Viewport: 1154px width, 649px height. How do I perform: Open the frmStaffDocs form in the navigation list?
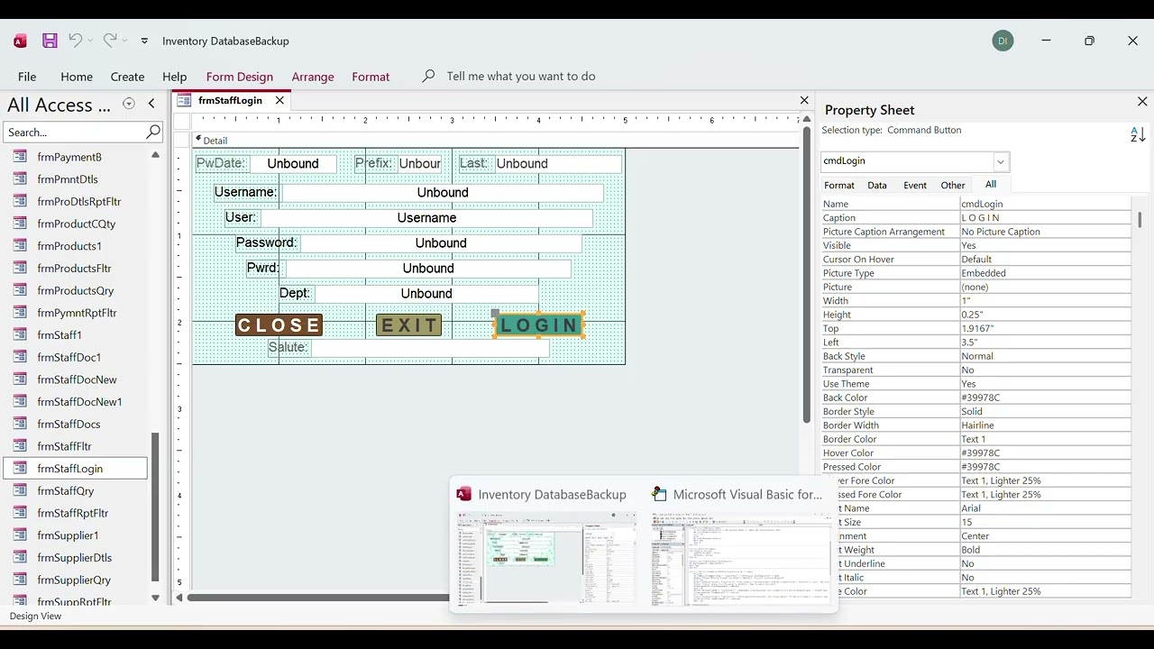[x=69, y=424]
